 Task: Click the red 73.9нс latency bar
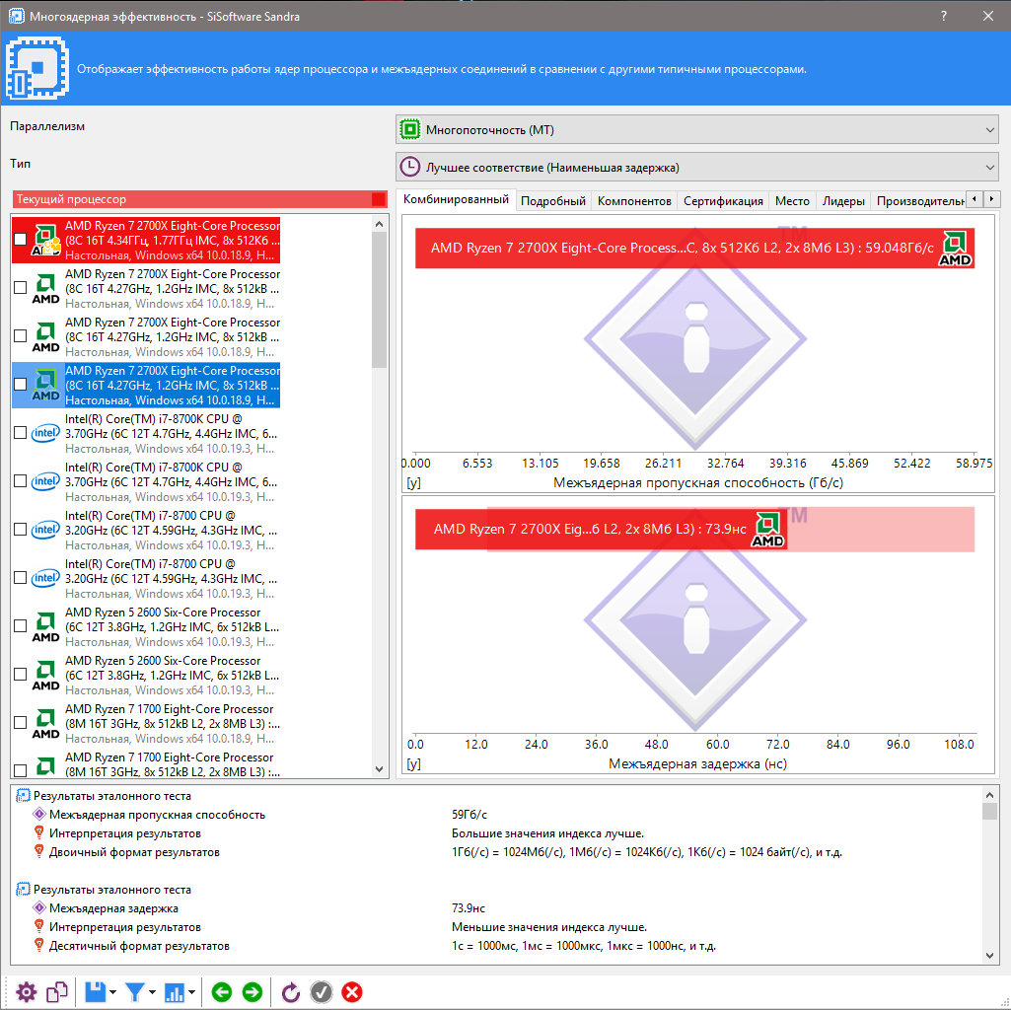point(601,530)
